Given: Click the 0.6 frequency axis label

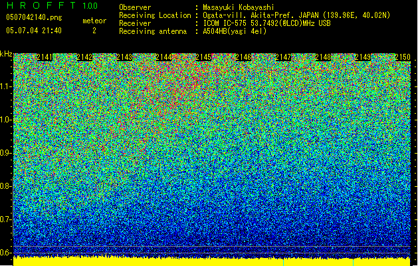Looking at the screenshot, I should [x=5, y=253].
